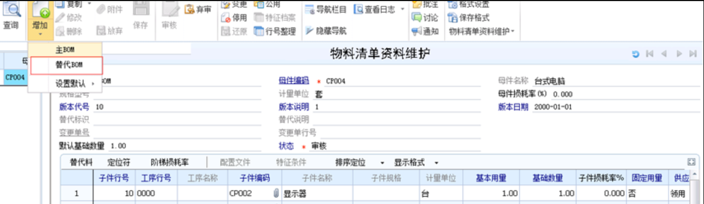704x204 pixels.
Task: Expand the 查看日志 dropdown arrow
Action: pyautogui.click(x=402, y=9)
